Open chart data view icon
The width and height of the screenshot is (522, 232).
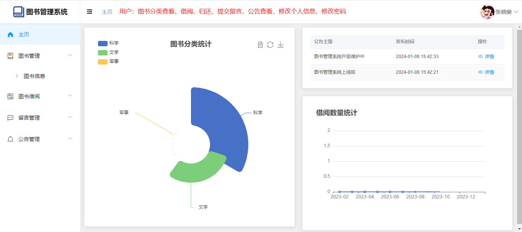[260, 45]
